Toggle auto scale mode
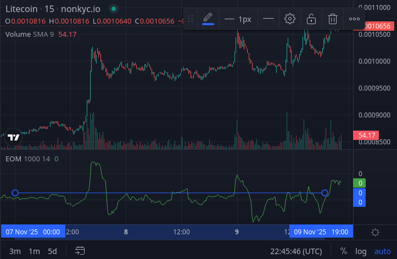397x259 pixels. tap(382, 251)
